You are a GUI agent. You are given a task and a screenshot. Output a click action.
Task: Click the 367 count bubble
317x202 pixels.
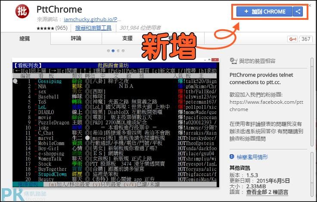[306, 39]
